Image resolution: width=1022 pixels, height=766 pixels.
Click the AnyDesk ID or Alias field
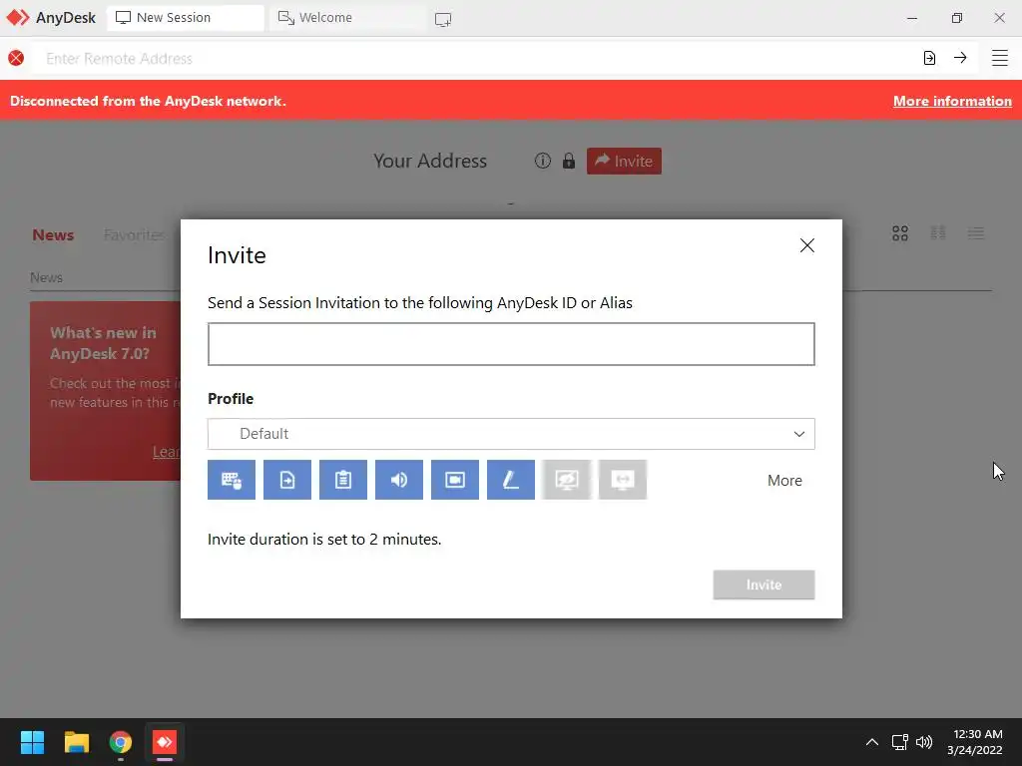tap(511, 344)
